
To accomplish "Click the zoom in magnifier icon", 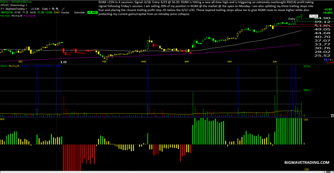I will (53, 9).
